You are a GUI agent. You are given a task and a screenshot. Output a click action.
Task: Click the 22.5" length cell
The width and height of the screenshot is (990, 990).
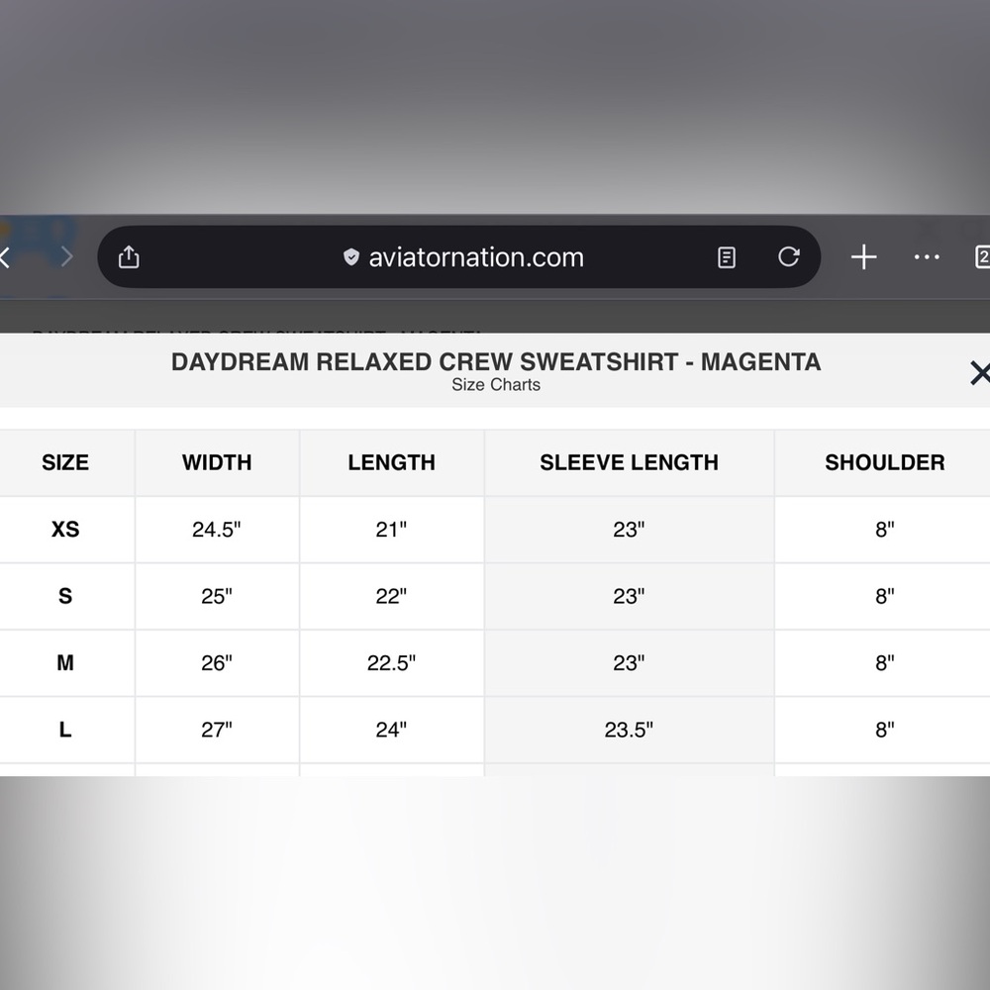pyautogui.click(x=391, y=663)
